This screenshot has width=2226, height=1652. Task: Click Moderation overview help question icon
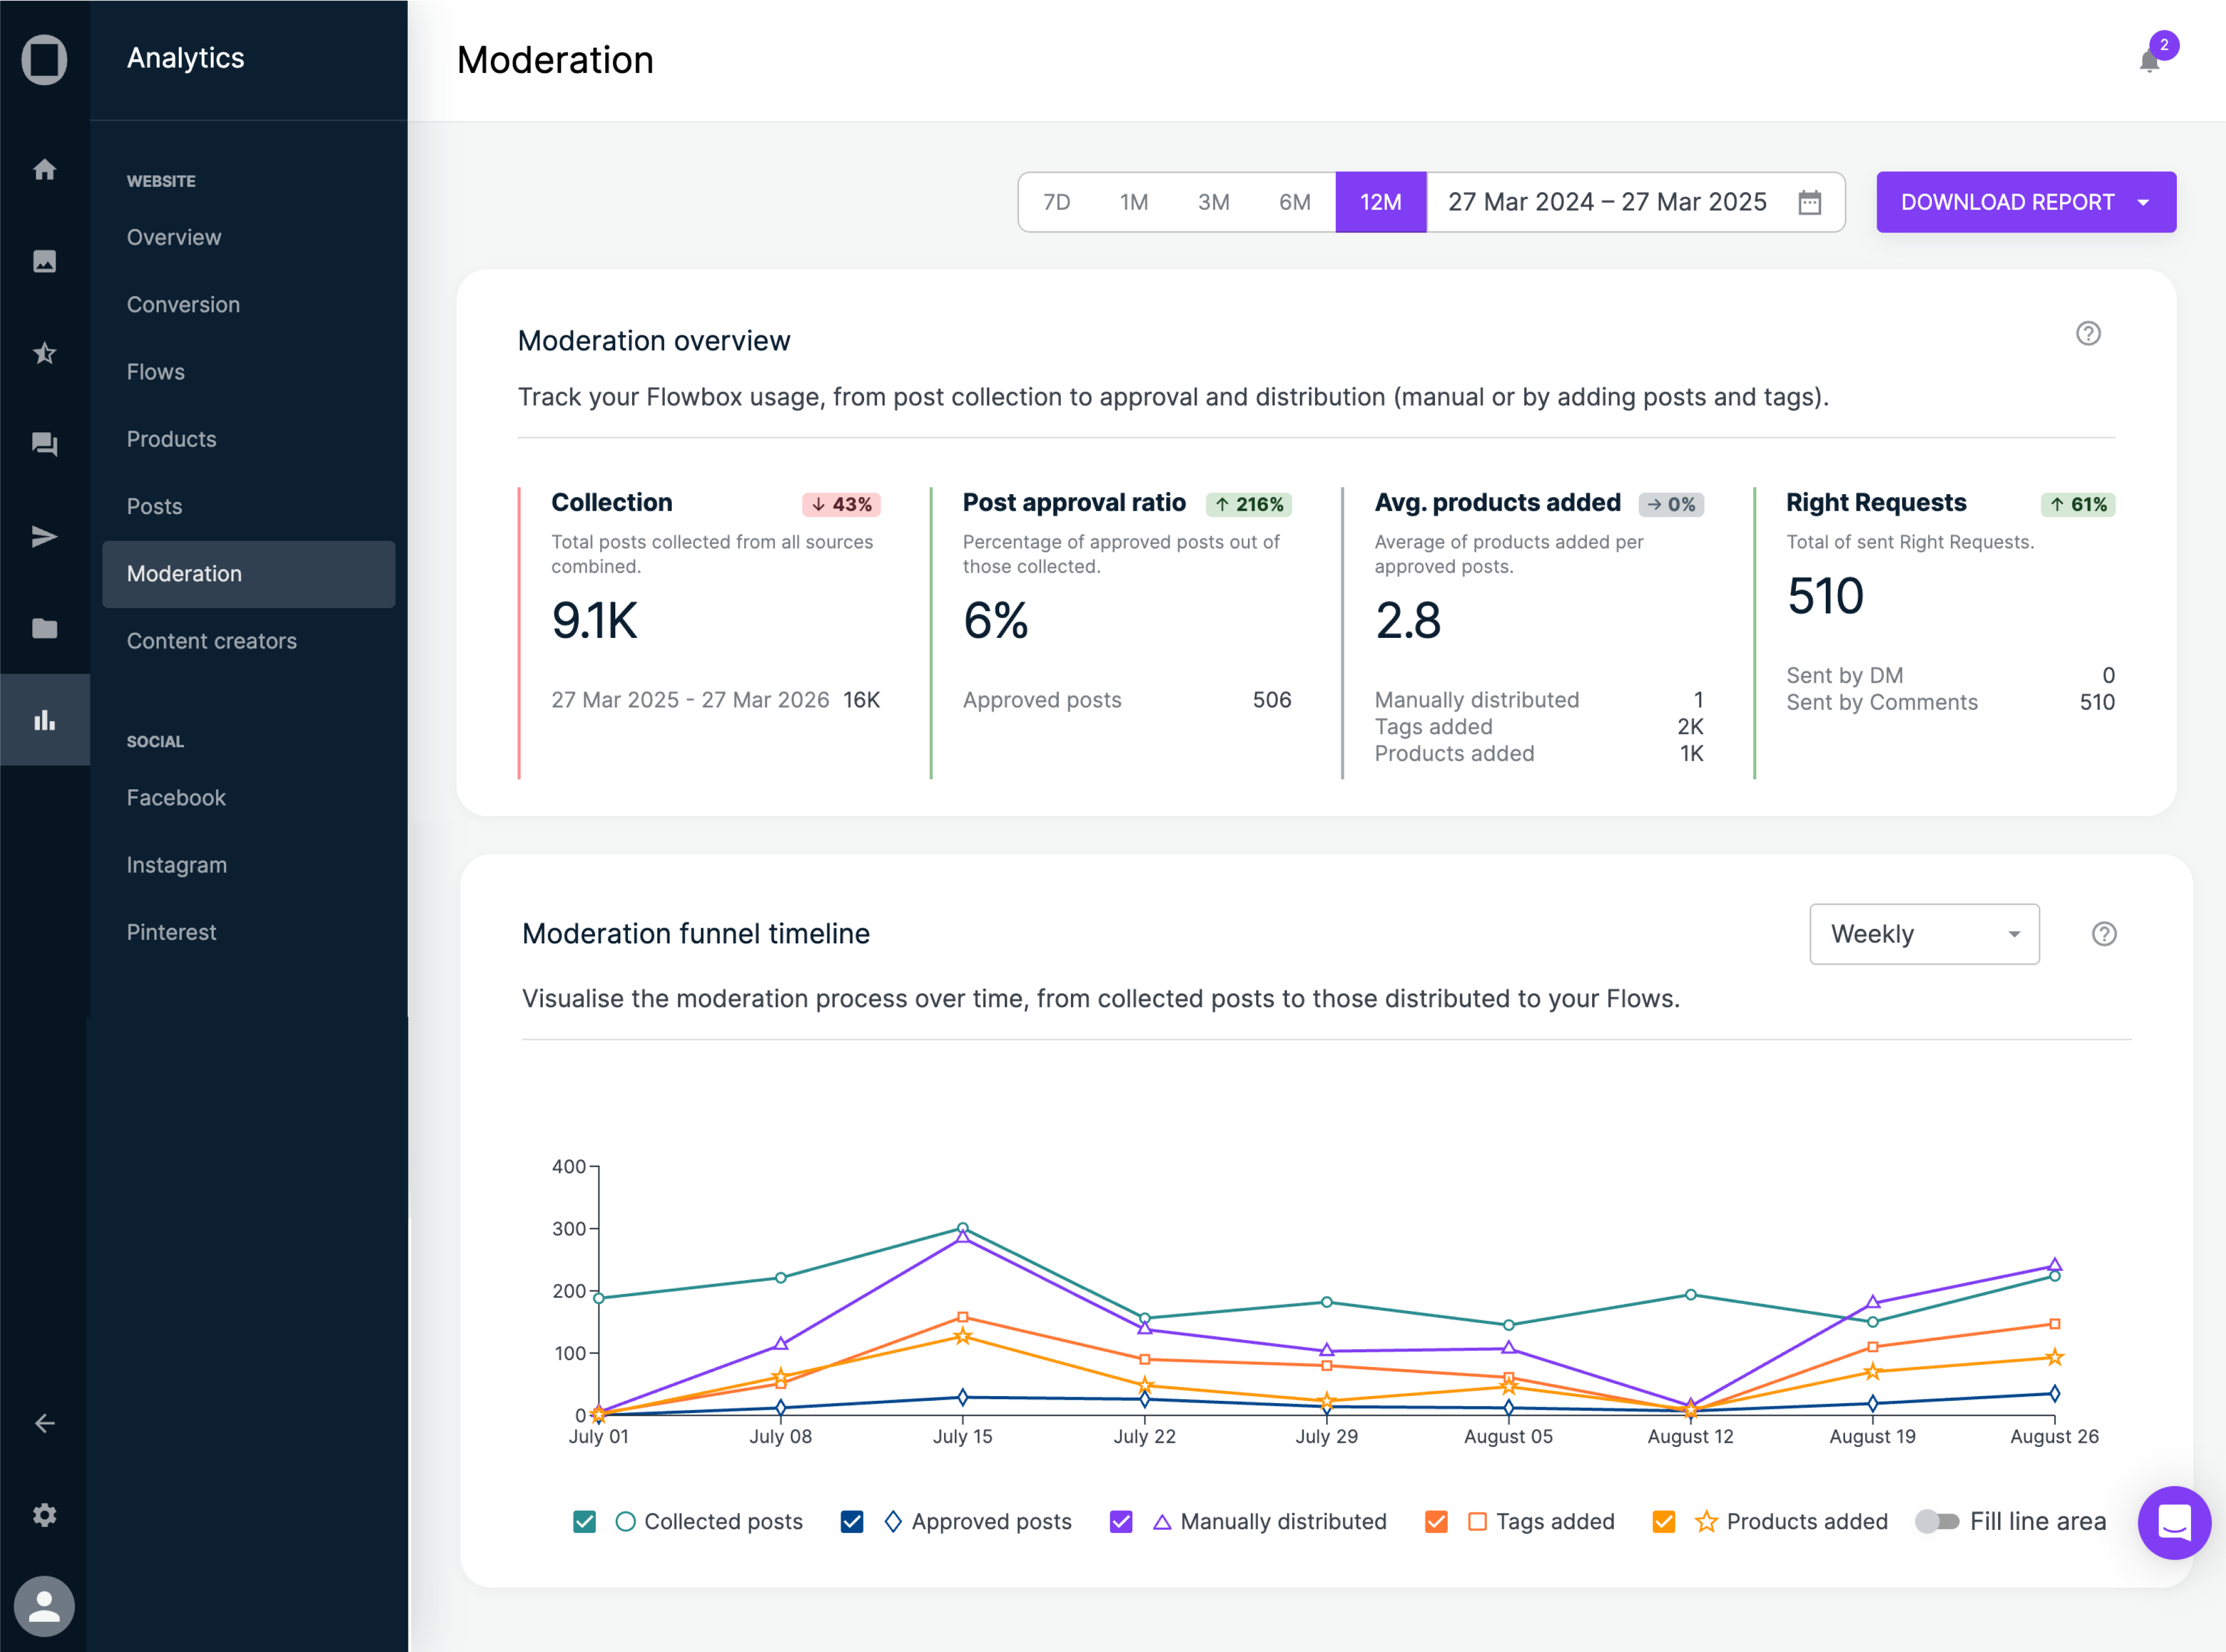[x=2088, y=333]
